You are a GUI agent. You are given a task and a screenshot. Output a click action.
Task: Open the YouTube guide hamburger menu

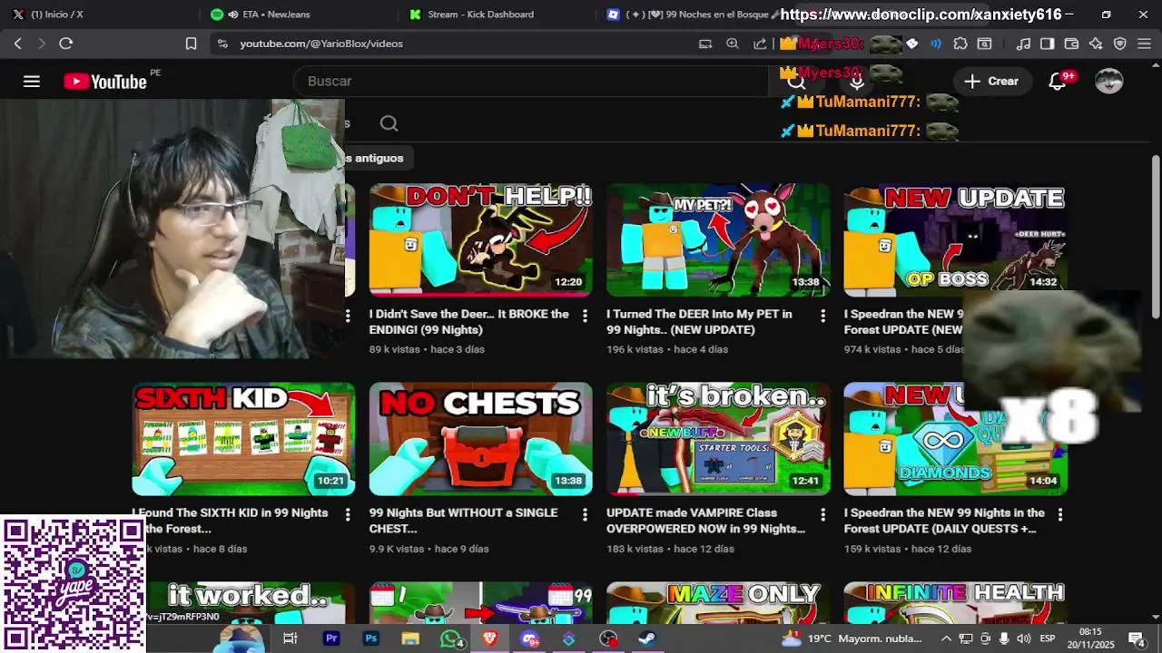[x=32, y=82]
